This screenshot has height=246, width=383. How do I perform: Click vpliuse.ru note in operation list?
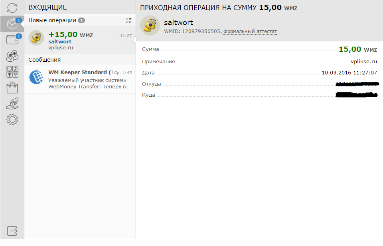(61, 48)
